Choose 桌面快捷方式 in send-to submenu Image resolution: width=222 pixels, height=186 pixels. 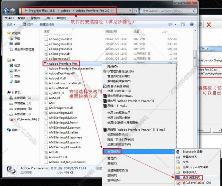191,178
